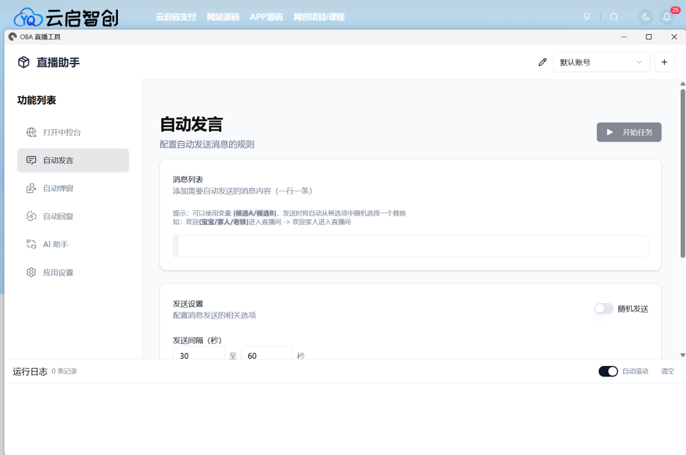This screenshot has height=455, width=686.
Task: Disable the 自动滚动 auto-scroll toggle
Action: (x=608, y=371)
